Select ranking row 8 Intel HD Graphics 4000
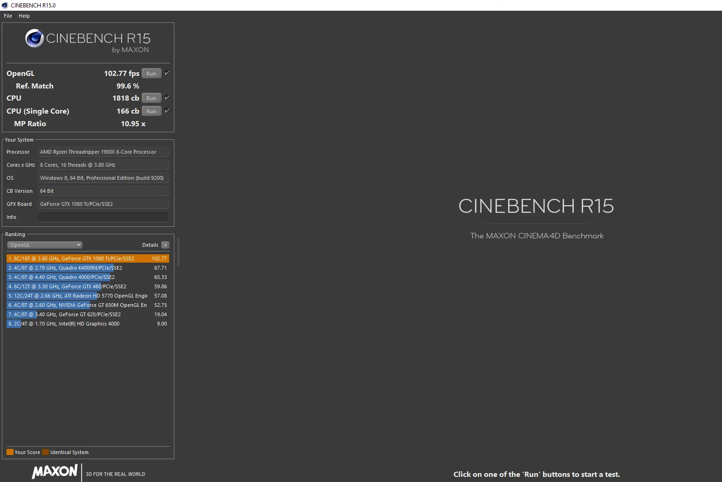Viewport: 722px width, 482px height. pos(88,324)
